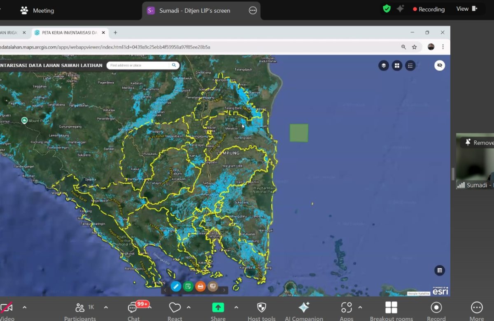The width and height of the screenshot is (494, 321).
Task: Open the Basemap Gallery grid icon
Action: point(397,65)
